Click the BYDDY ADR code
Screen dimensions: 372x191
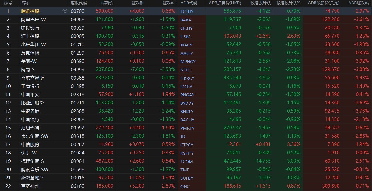point(187,103)
